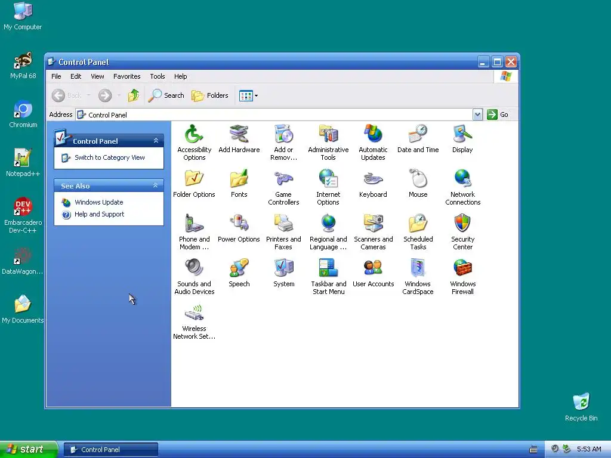Image resolution: width=611 pixels, height=458 pixels.
Task: Open Power Options icon
Action: [239, 228]
